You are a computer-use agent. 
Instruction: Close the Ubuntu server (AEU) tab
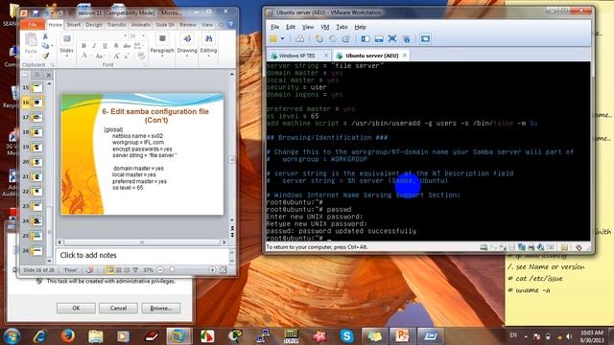405,56
